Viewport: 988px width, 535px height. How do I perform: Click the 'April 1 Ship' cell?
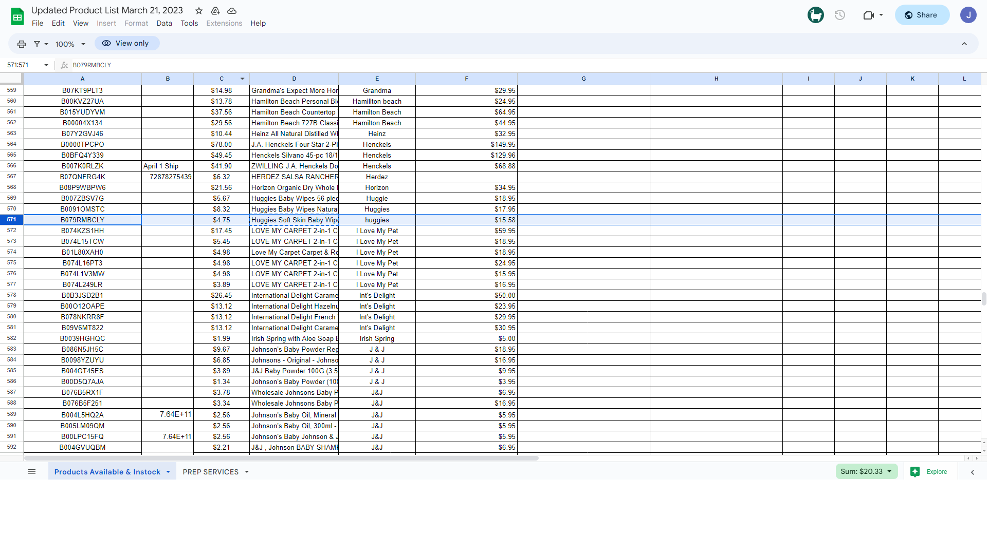(x=168, y=166)
